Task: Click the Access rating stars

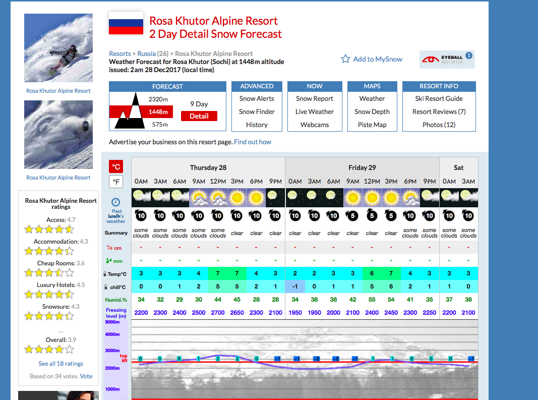Action: pos(49,230)
